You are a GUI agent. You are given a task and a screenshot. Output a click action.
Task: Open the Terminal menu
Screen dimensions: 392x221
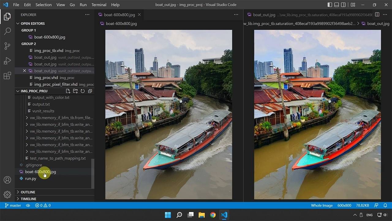(99, 5)
